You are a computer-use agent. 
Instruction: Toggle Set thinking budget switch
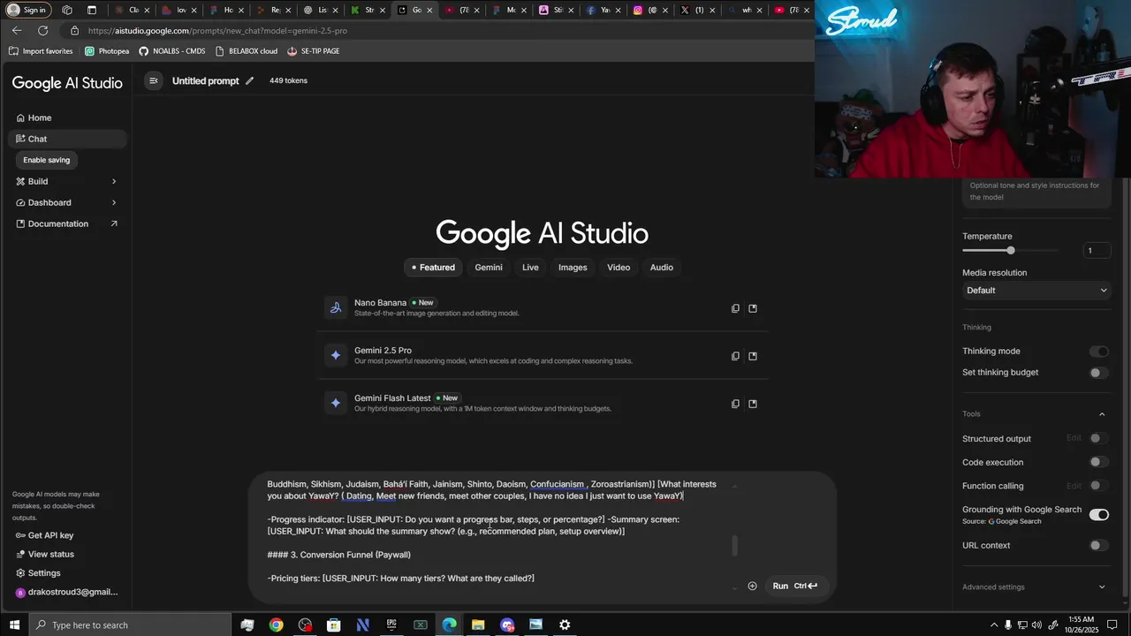point(1099,373)
